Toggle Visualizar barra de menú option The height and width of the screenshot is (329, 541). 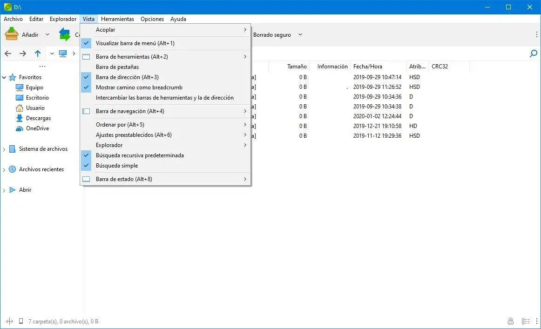[165, 43]
